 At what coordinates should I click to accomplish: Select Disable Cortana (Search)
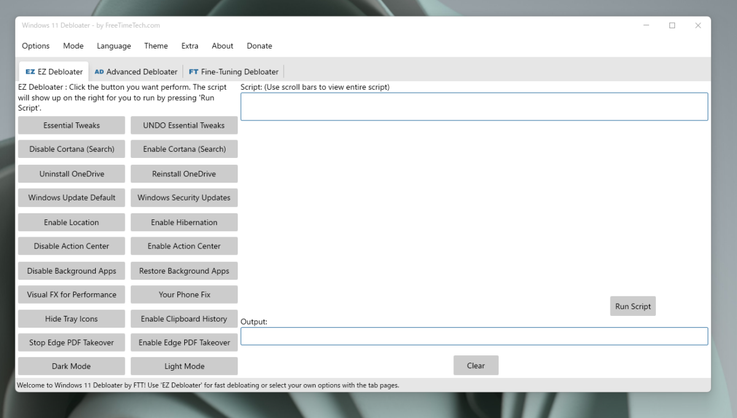[71, 149]
